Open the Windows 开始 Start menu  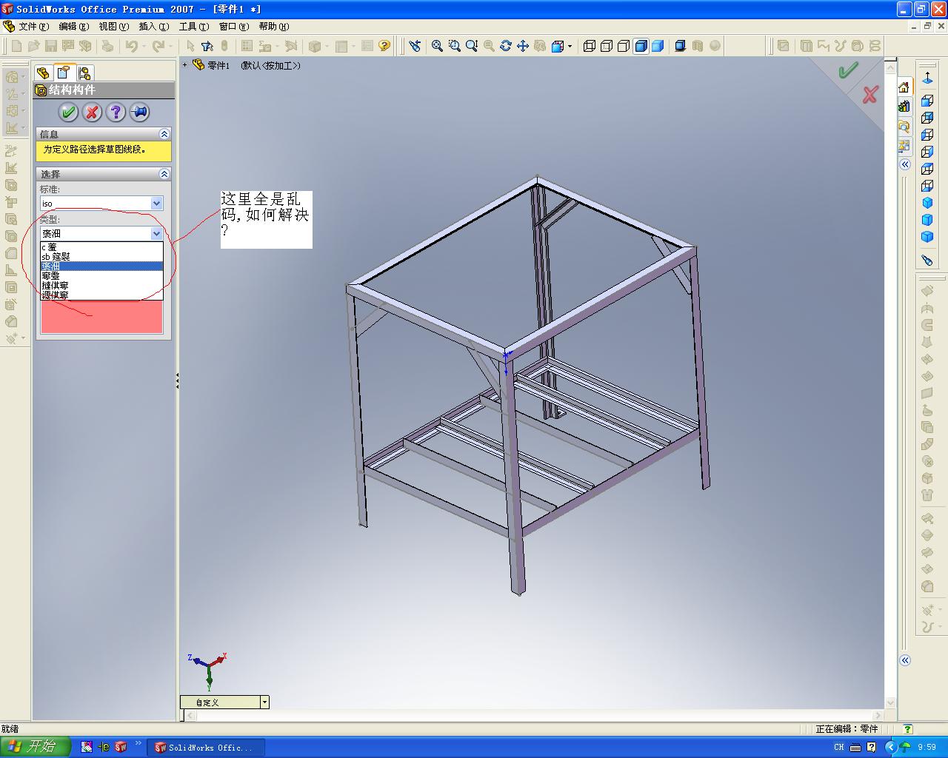coord(36,747)
